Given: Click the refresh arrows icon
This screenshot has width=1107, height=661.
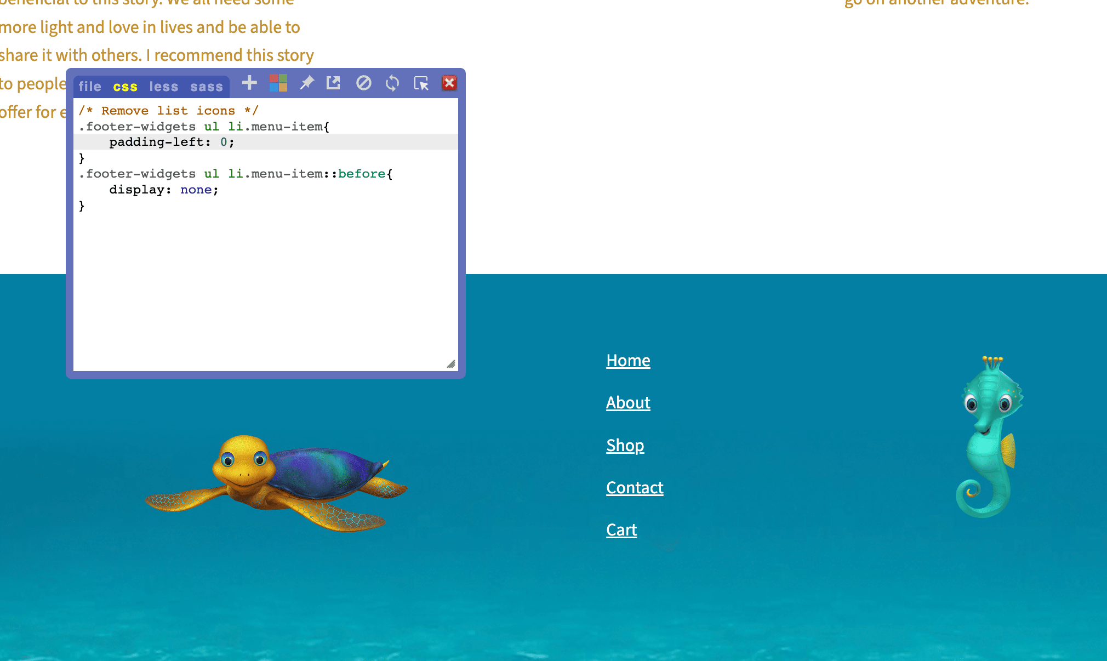Looking at the screenshot, I should click(x=392, y=83).
